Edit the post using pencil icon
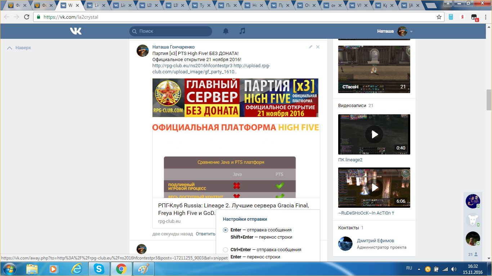 (x=311, y=47)
